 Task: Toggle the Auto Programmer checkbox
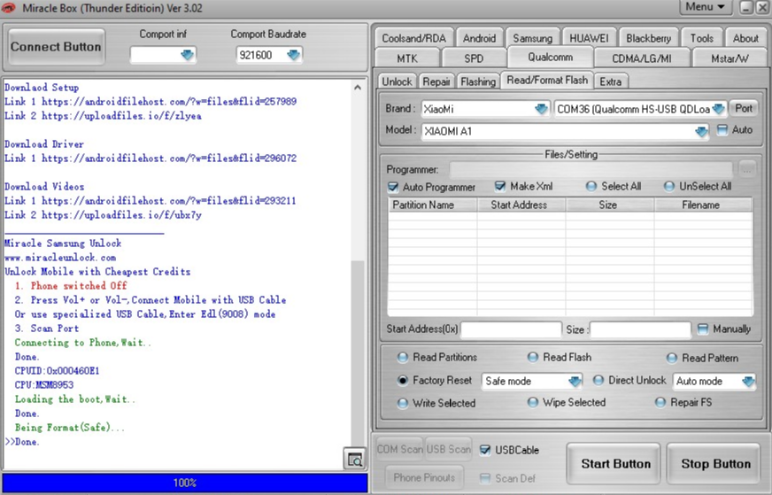[x=393, y=187]
